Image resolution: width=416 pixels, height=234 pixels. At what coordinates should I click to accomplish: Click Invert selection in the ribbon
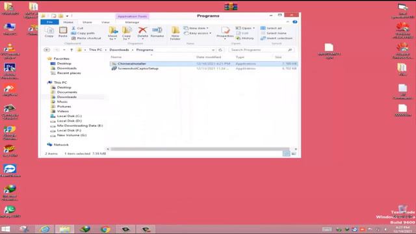(x=276, y=38)
